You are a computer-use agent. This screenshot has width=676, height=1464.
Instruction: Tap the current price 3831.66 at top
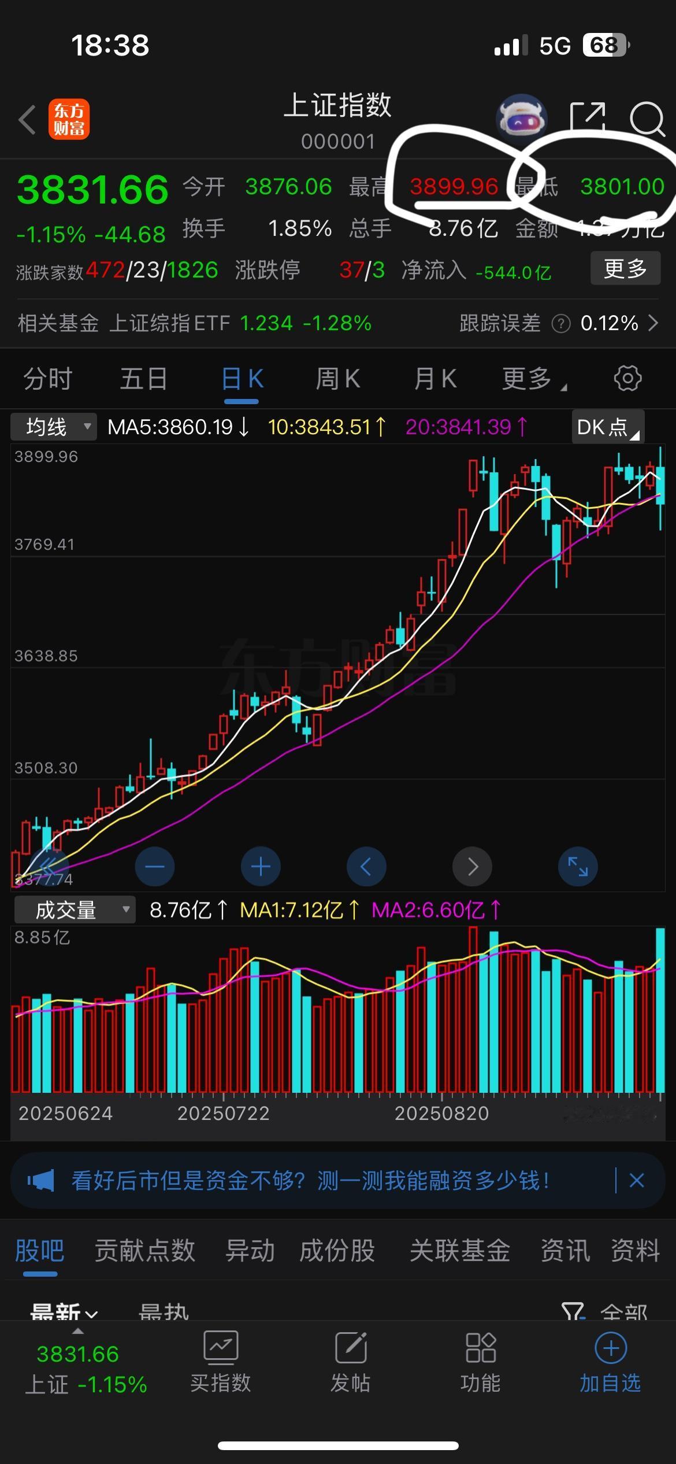point(92,190)
